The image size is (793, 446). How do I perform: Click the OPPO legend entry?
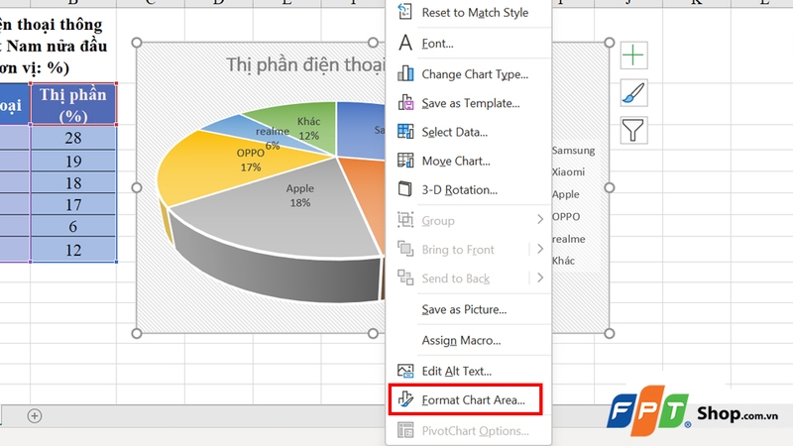click(566, 216)
